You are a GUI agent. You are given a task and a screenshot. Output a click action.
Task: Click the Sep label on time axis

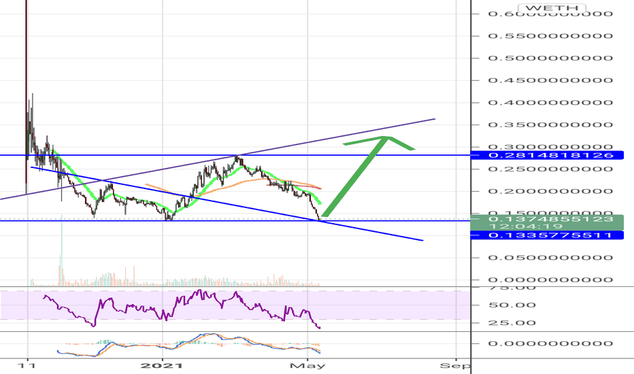click(455, 366)
